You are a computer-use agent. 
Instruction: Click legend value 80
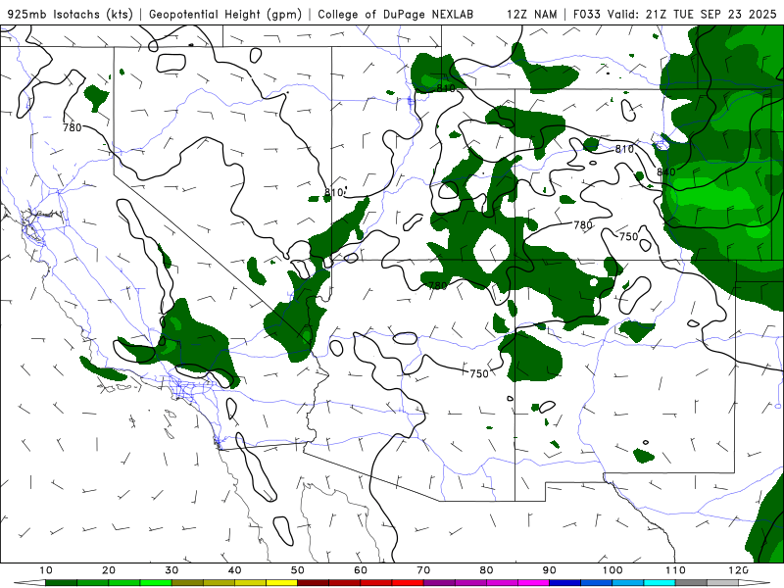[x=486, y=570]
